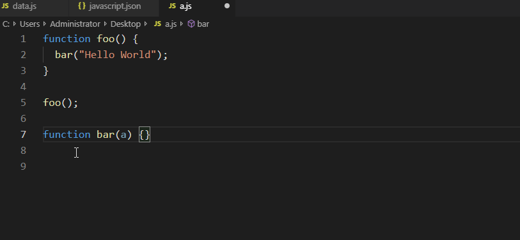Click the parameter a on line 7
The image size is (520, 240).
[123, 135]
